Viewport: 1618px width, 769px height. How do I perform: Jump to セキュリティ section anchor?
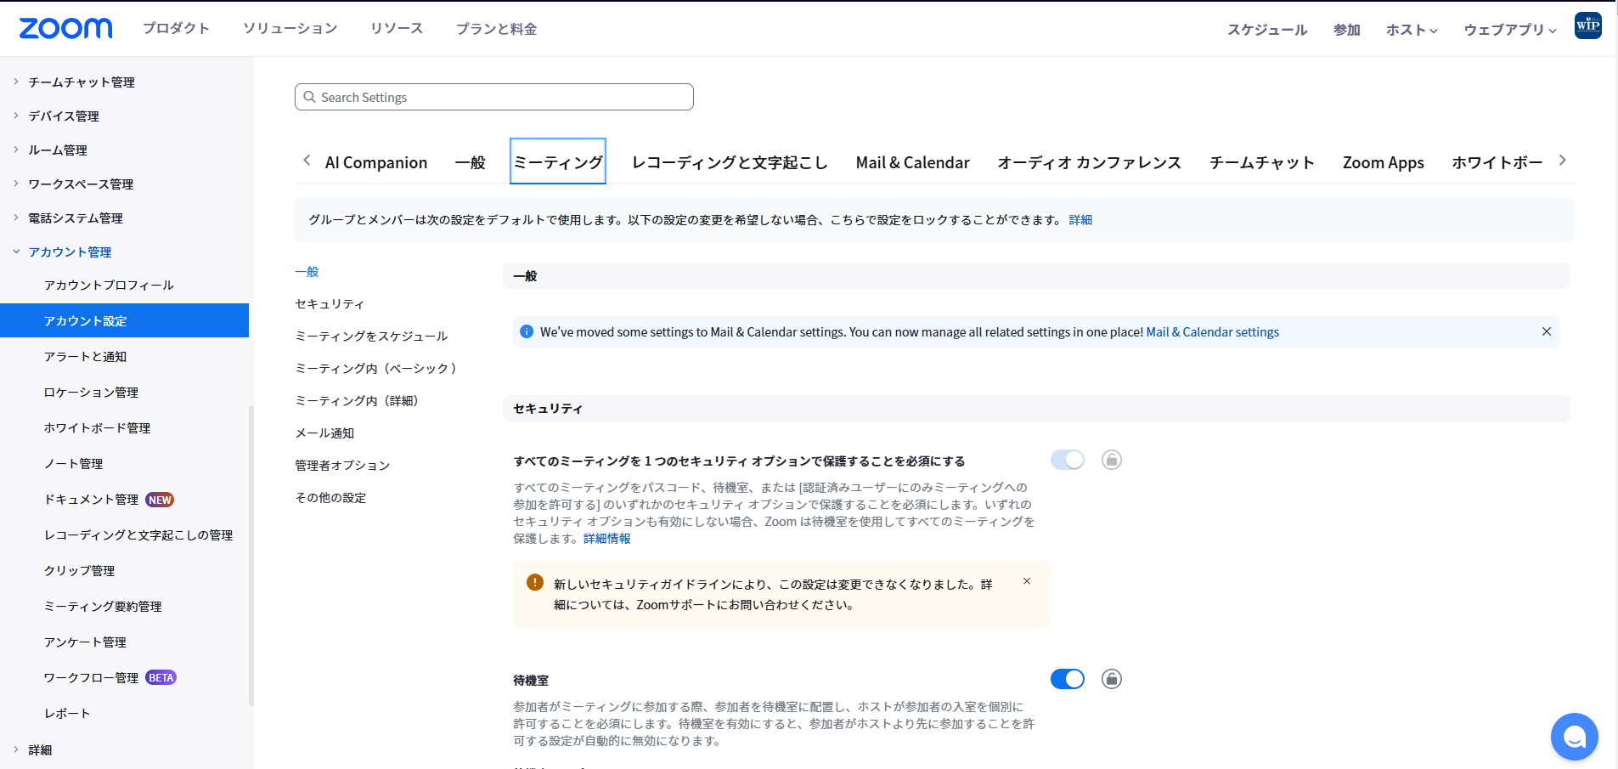[x=330, y=303]
